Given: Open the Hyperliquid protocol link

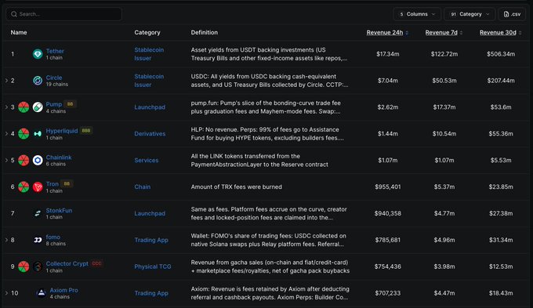Looking at the screenshot, I should 62,131.
